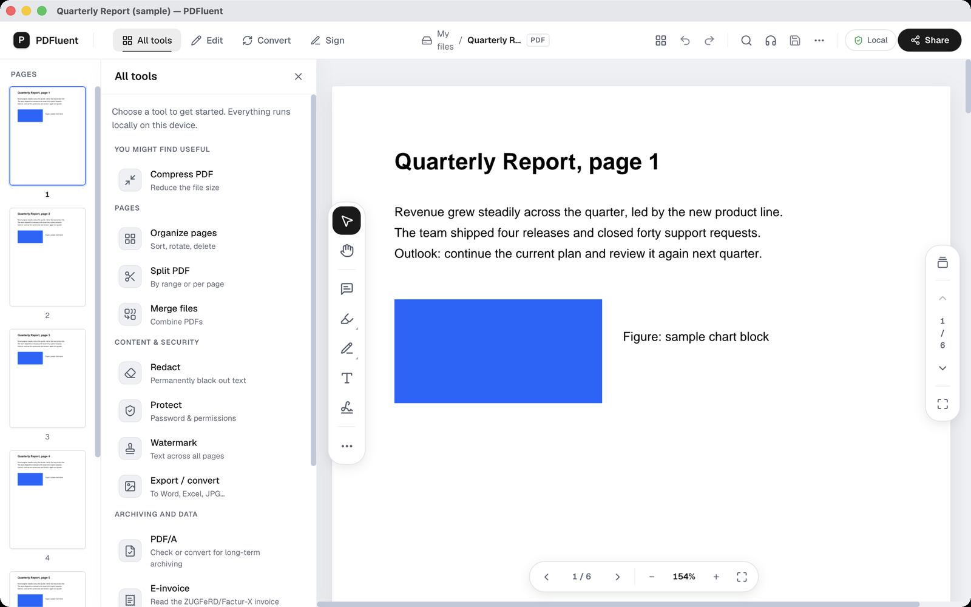The width and height of the screenshot is (971, 607).
Task: Open the signature stamp tool
Action: coord(347,408)
